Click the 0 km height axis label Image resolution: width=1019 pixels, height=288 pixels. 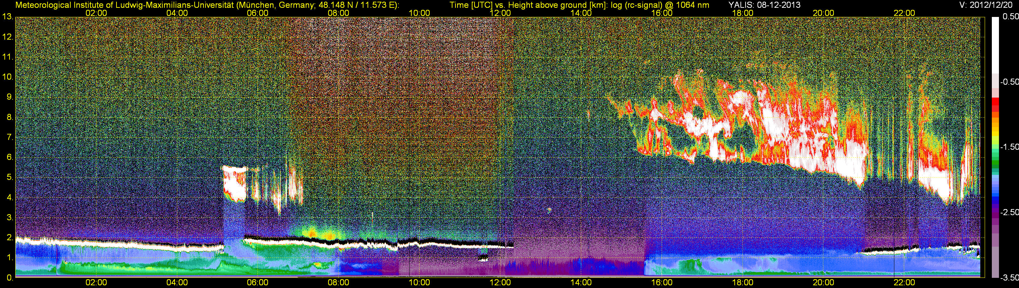pos(10,278)
